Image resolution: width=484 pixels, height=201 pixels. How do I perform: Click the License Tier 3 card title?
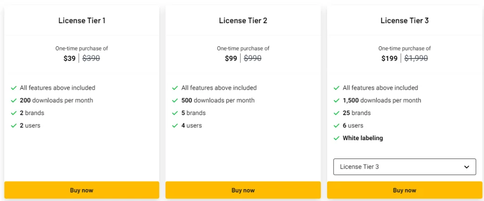(405, 21)
